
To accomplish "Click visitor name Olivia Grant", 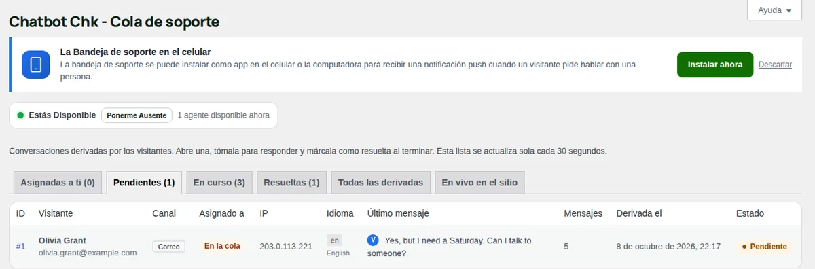I will [62, 240].
